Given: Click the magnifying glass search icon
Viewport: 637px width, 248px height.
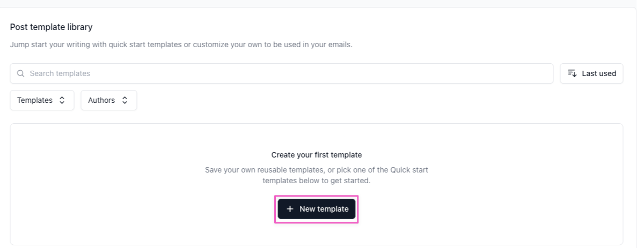Looking at the screenshot, I should tap(21, 73).
